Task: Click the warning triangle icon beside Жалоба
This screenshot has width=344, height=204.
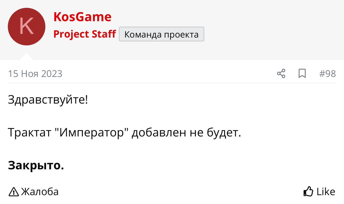Action: pyautogui.click(x=14, y=192)
